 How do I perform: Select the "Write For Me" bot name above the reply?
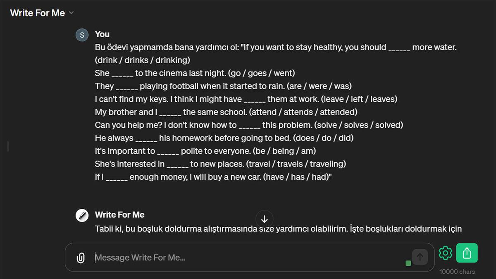click(119, 215)
